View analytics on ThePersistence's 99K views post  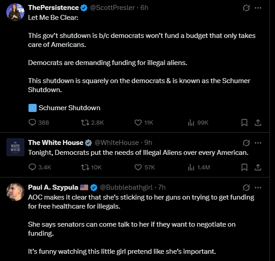191,122
